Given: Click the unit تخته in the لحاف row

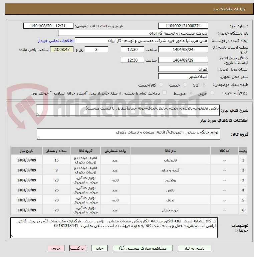Looking at the screenshot, I should point(115,200).
